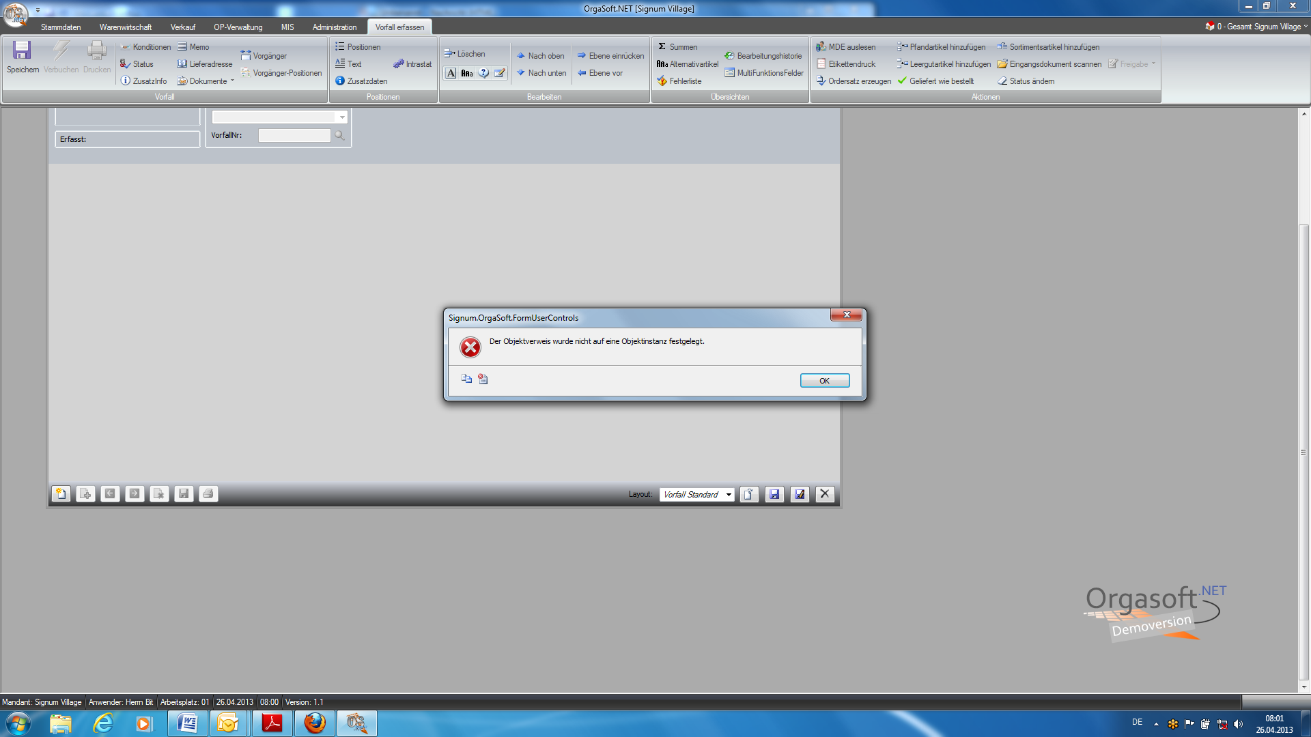Viewport: 1311px width, 737px height.
Task: Click the VorfallNr search magnifier
Action: (339, 135)
